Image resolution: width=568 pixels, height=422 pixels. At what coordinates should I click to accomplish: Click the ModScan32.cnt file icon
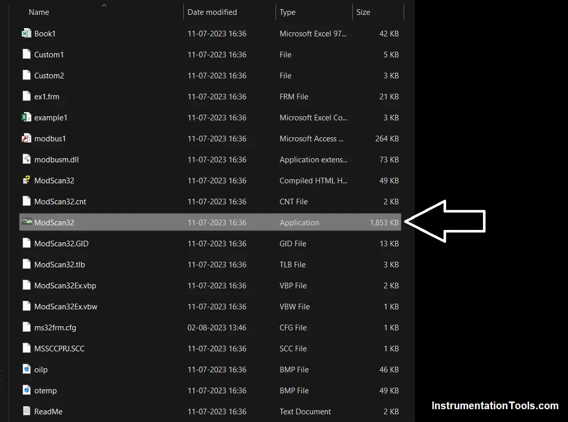click(26, 201)
